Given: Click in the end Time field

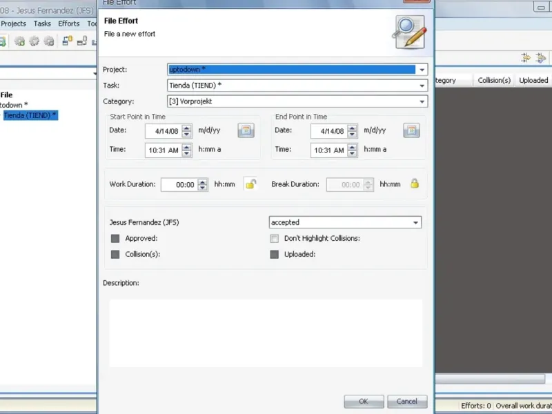Looking at the screenshot, I should (x=330, y=150).
